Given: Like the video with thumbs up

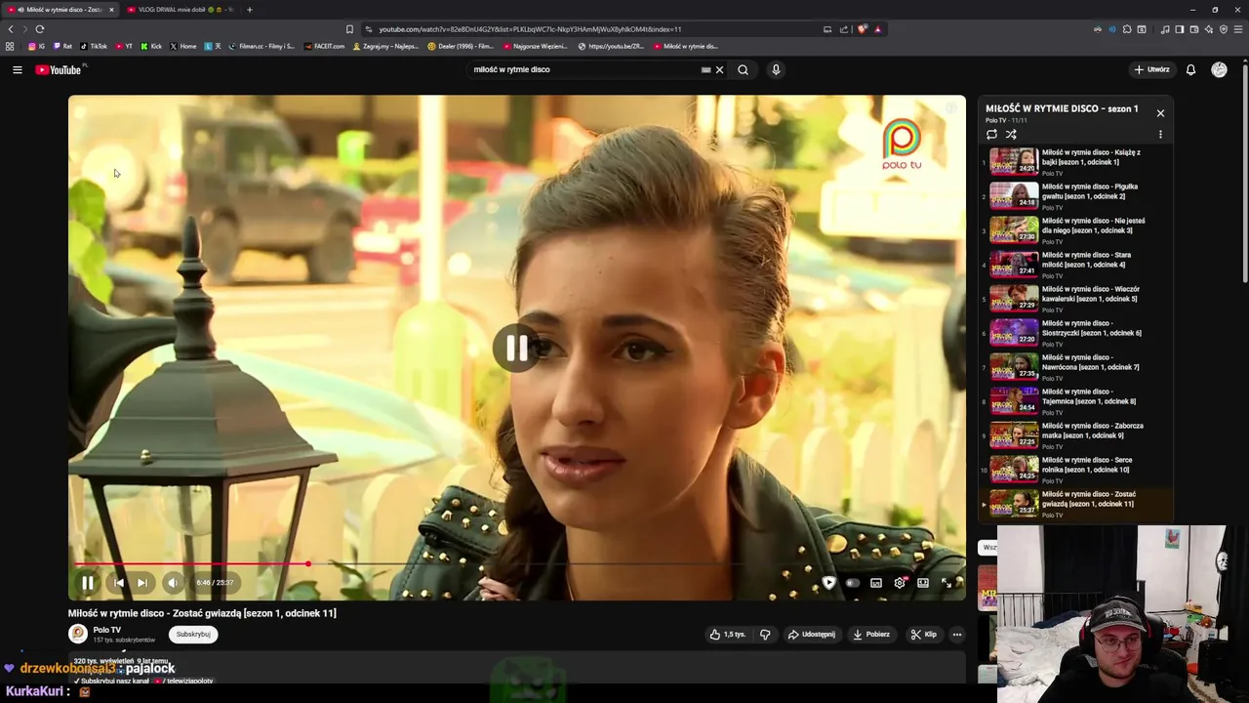Looking at the screenshot, I should [x=728, y=635].
